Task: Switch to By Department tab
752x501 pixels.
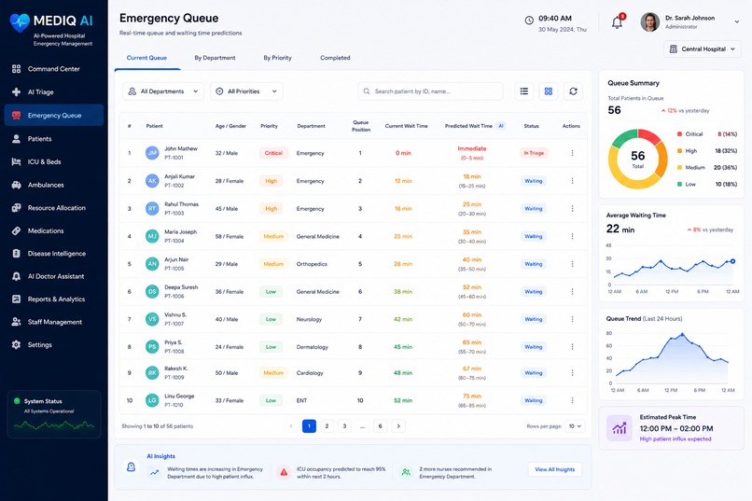Action: [x=215, y=58]
